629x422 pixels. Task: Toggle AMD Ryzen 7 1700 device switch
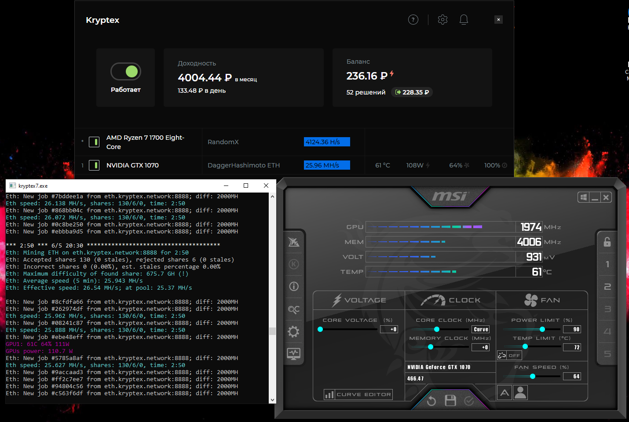point(94,142)
